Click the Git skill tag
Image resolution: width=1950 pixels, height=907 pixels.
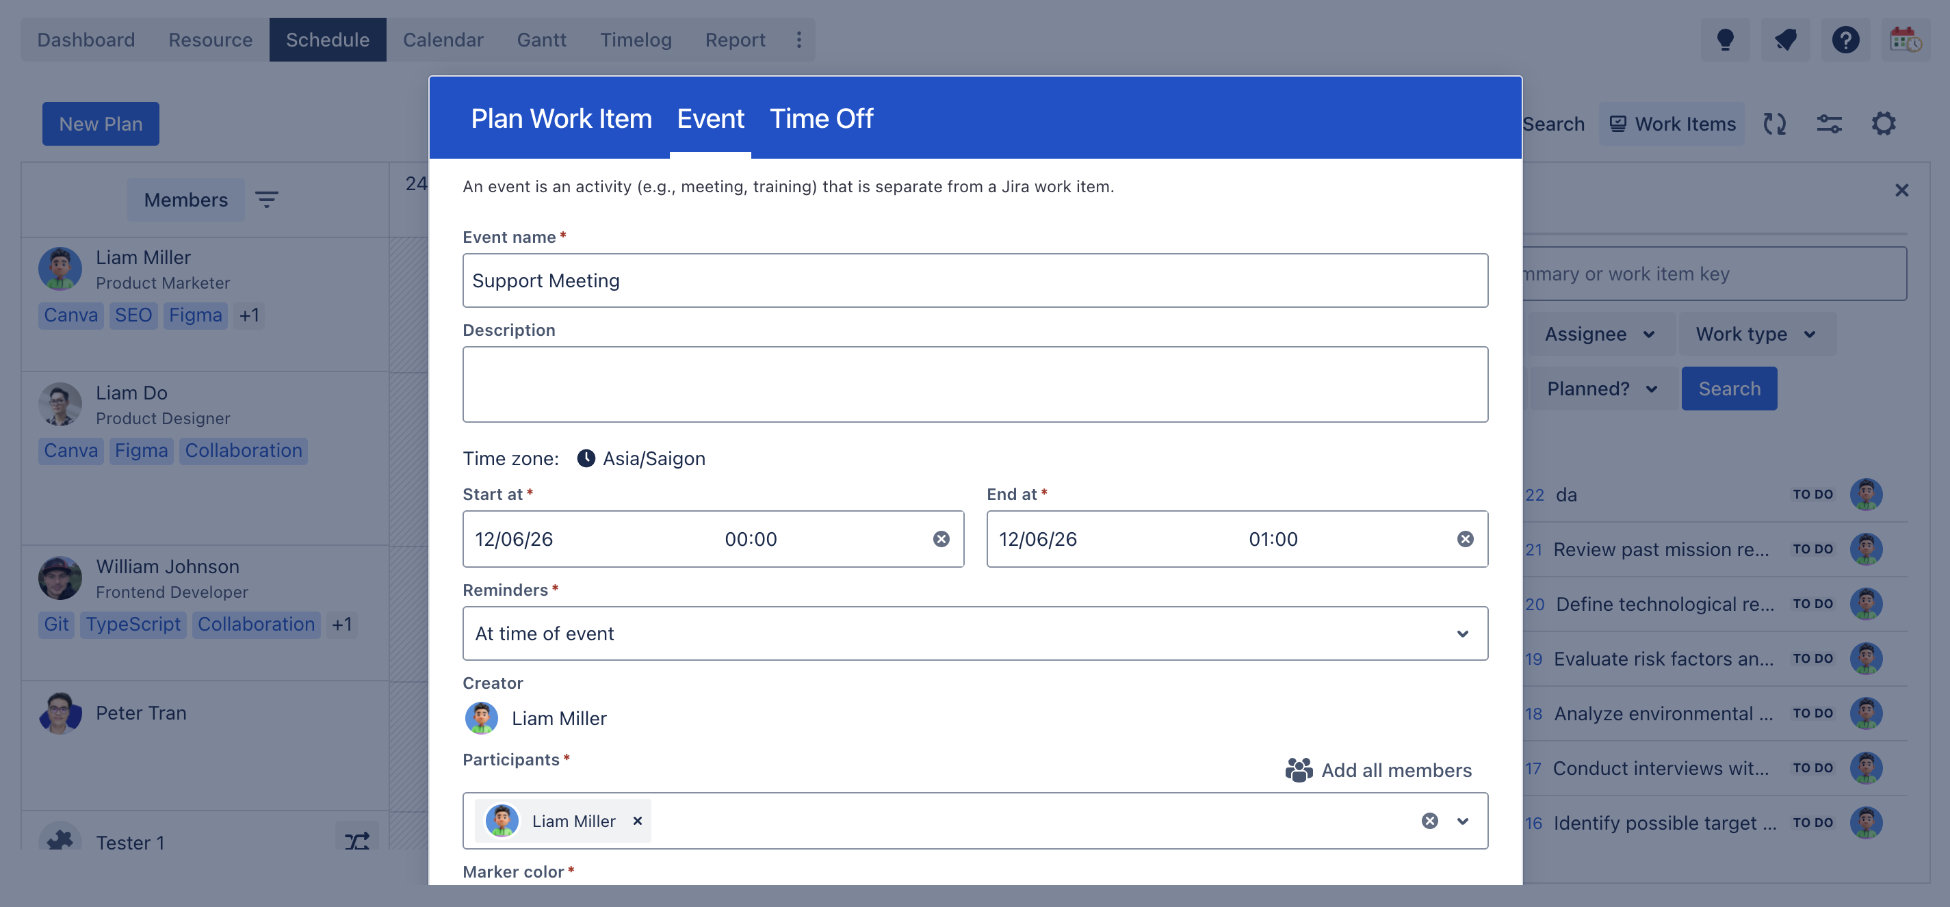(56, 624)
